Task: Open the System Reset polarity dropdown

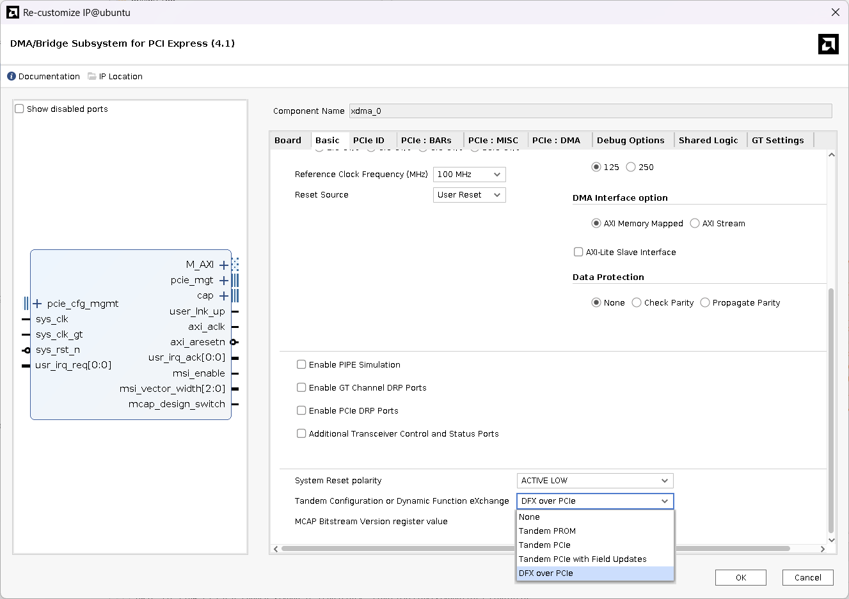Action: point(594,481)
